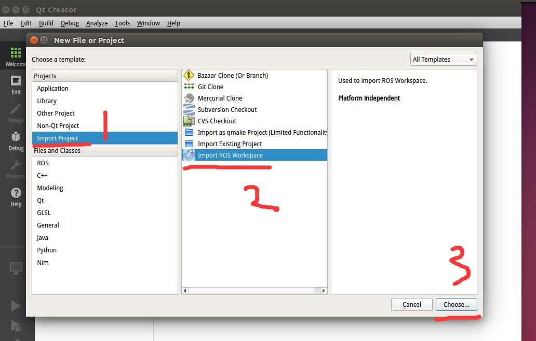Click the kit selector monitor icon

(x=16, y=268)
